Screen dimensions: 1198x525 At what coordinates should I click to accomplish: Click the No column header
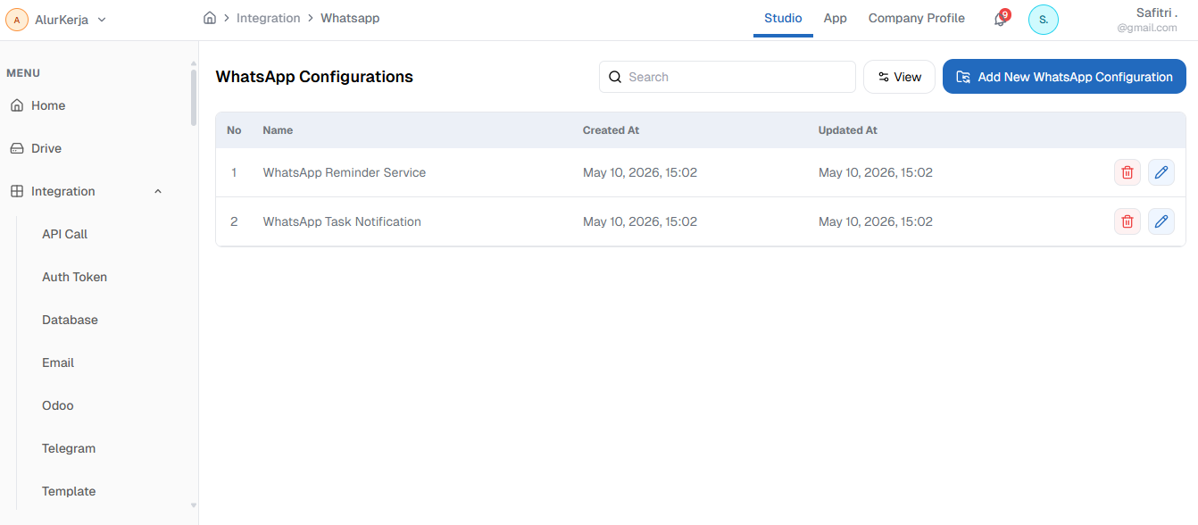(x=234, y=130)
